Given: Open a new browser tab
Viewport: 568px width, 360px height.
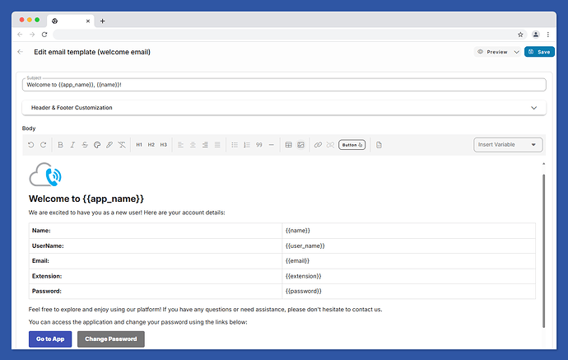Looking at the screenshot, I should (103, 21).
